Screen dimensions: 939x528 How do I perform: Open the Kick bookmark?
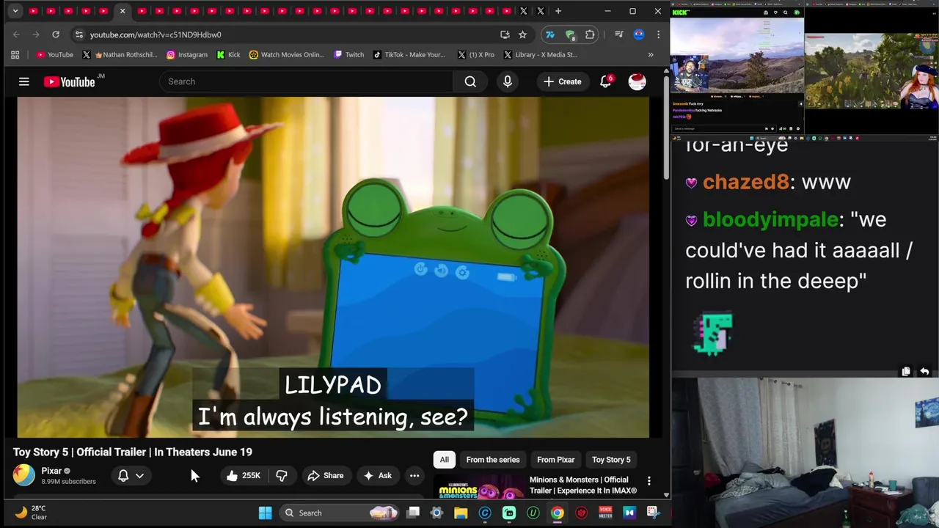[228, 54]
